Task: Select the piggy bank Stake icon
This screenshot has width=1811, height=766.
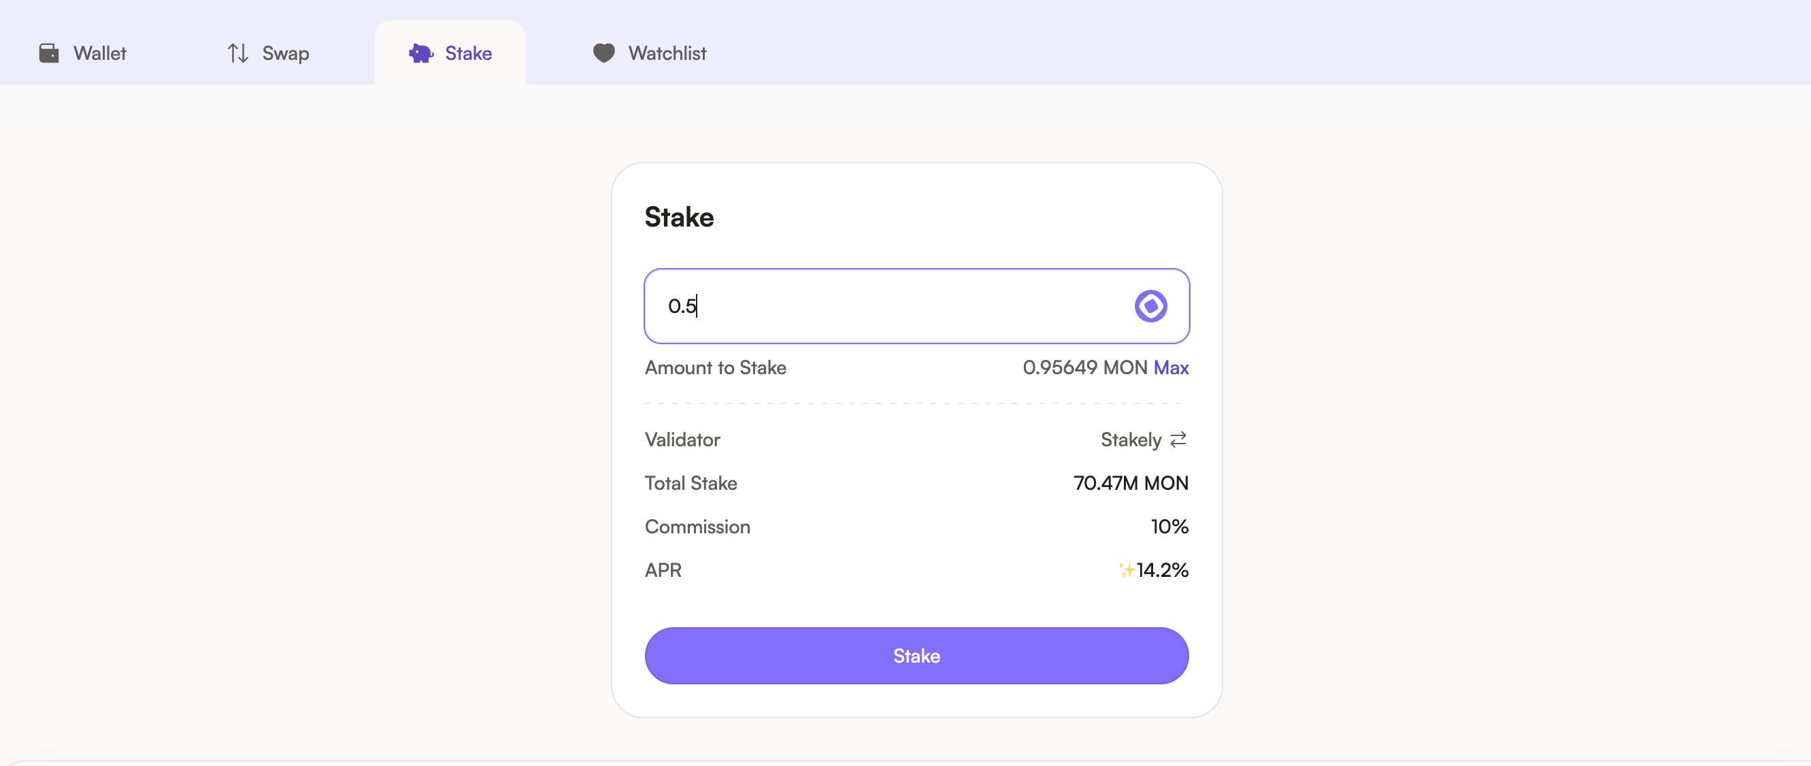Action: (420, 52)
